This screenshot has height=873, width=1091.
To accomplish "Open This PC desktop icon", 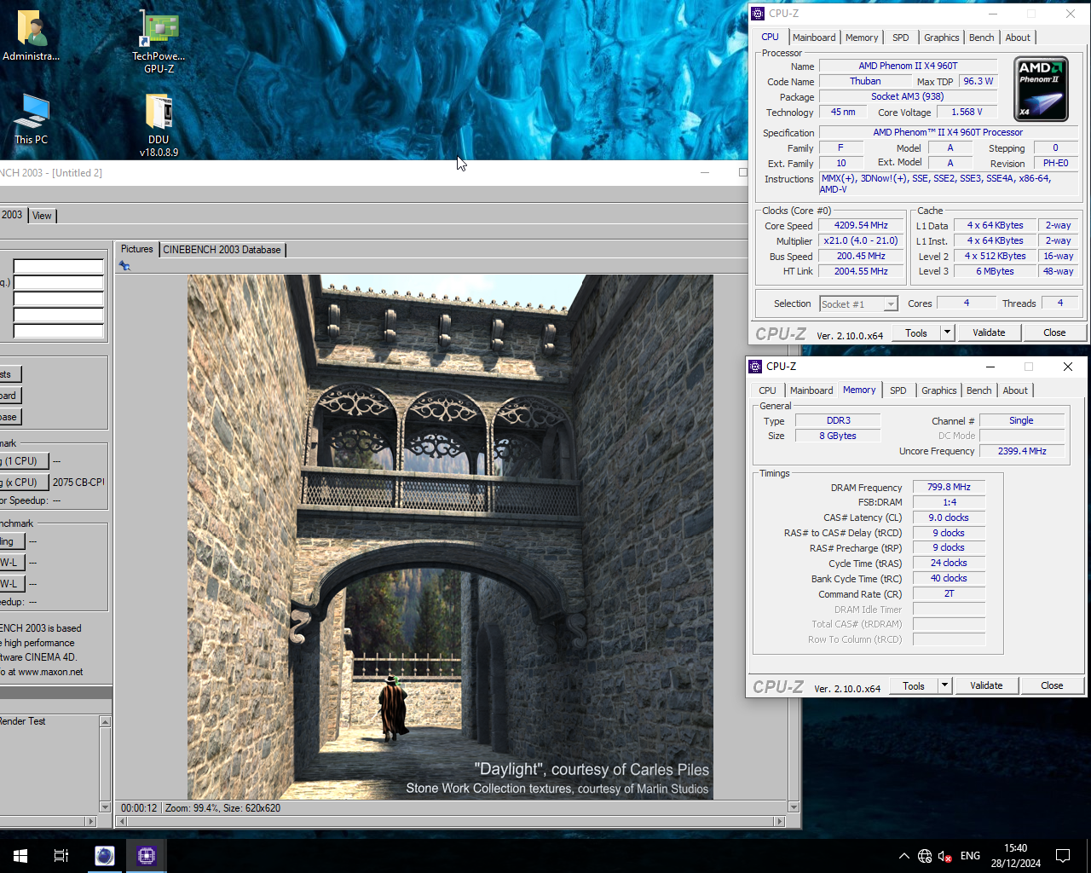I will click(x=32, y=119).
